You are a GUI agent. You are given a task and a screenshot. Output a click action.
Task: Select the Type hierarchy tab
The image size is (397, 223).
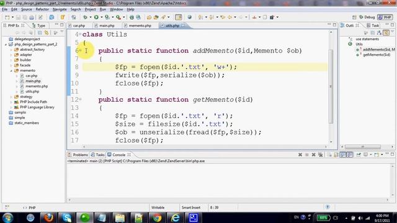38,25
